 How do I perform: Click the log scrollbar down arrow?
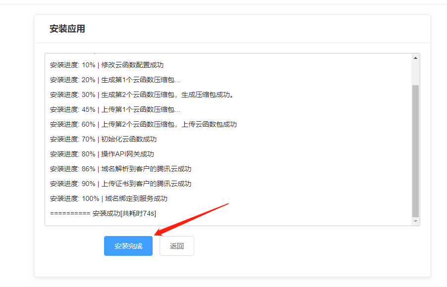tap(415, 221)
